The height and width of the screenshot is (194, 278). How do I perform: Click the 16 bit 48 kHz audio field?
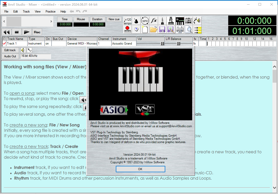(x=36, y=56)
